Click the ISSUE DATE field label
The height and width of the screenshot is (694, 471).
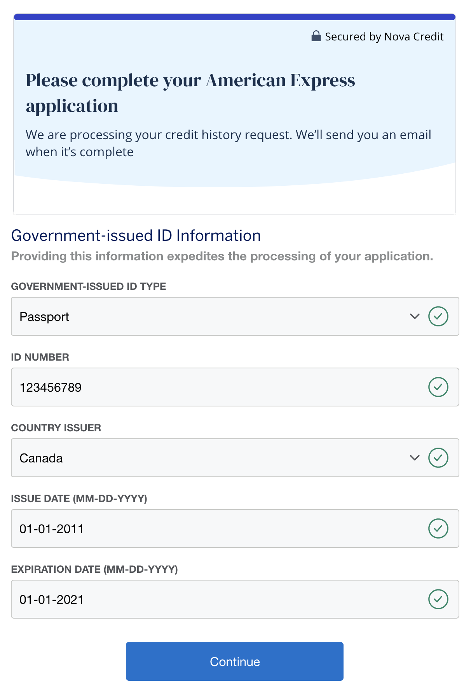[x=79, y=499]
